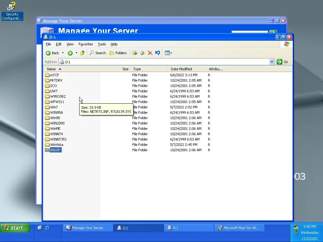Open the File menu
Image resolution: width=323 pixels, height=242 pixels.
[x=48, y=44]
